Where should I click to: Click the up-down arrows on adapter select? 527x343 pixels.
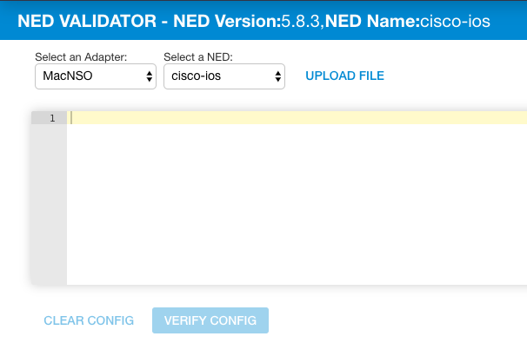coord(150,76)
